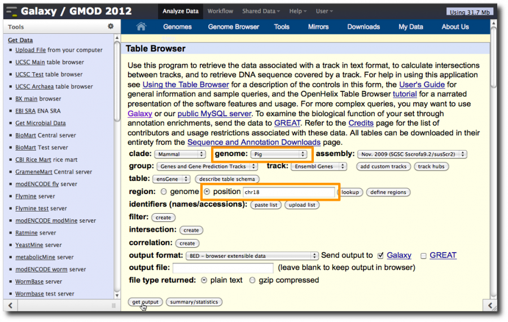Open My Data menu item
Viewport: 508px width, 322px height.
(x=411, y=27)
